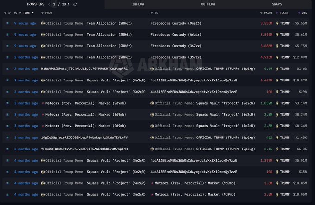Open sender address 7FmeXBTB8U17tVJnxnLvmaE71T5AGE1HhBEv3M7spTNH
Viewport: 315px width, 205px height.
tap(84, 149)
